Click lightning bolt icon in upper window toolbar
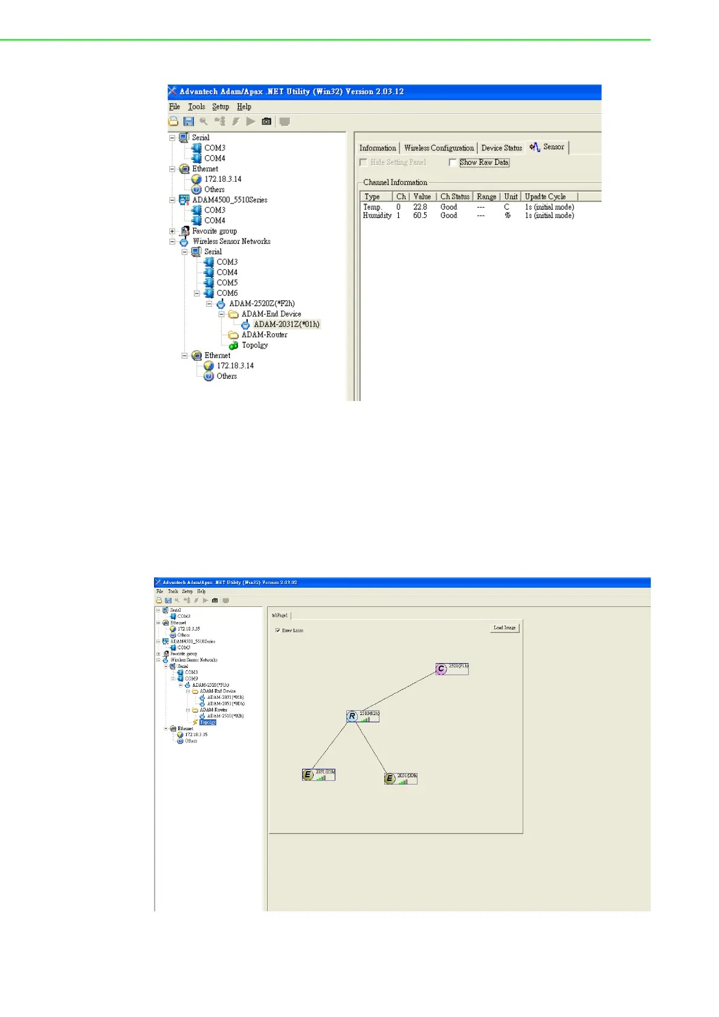 236,121
